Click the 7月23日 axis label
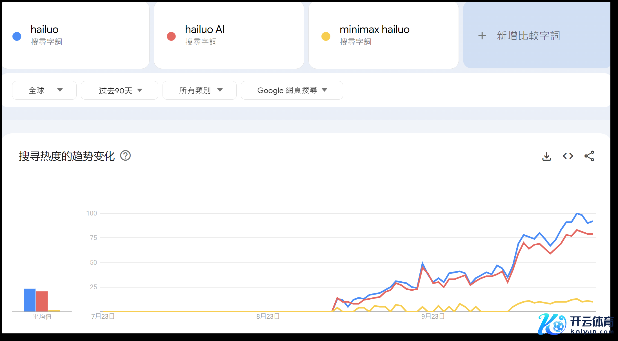The height and width of the screenshot is (341, 618). pos(103,316)
